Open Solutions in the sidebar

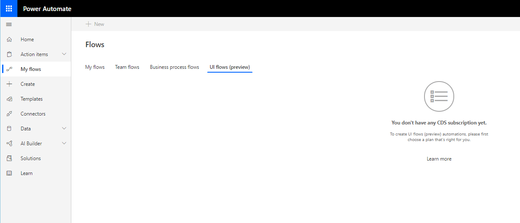click(36, 158)
